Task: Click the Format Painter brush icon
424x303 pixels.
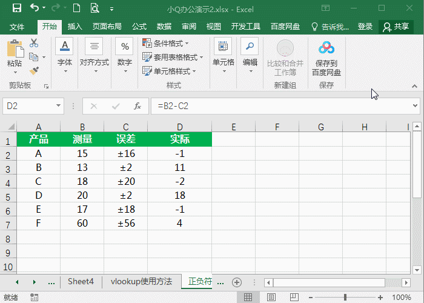Action: coord(34,71)
